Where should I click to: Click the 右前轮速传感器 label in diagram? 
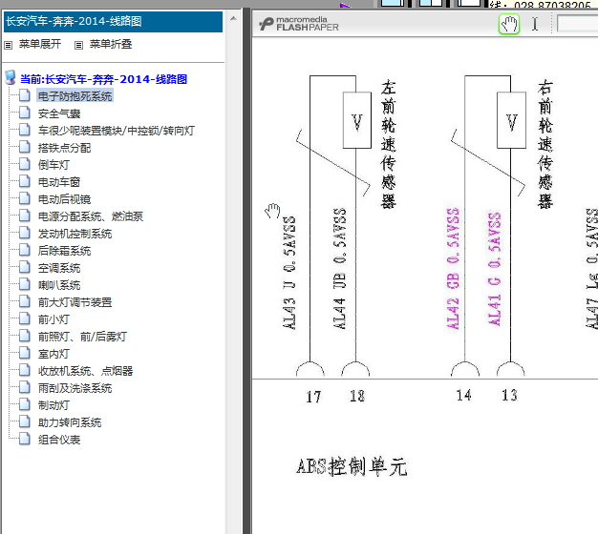(x=545, y=144)
